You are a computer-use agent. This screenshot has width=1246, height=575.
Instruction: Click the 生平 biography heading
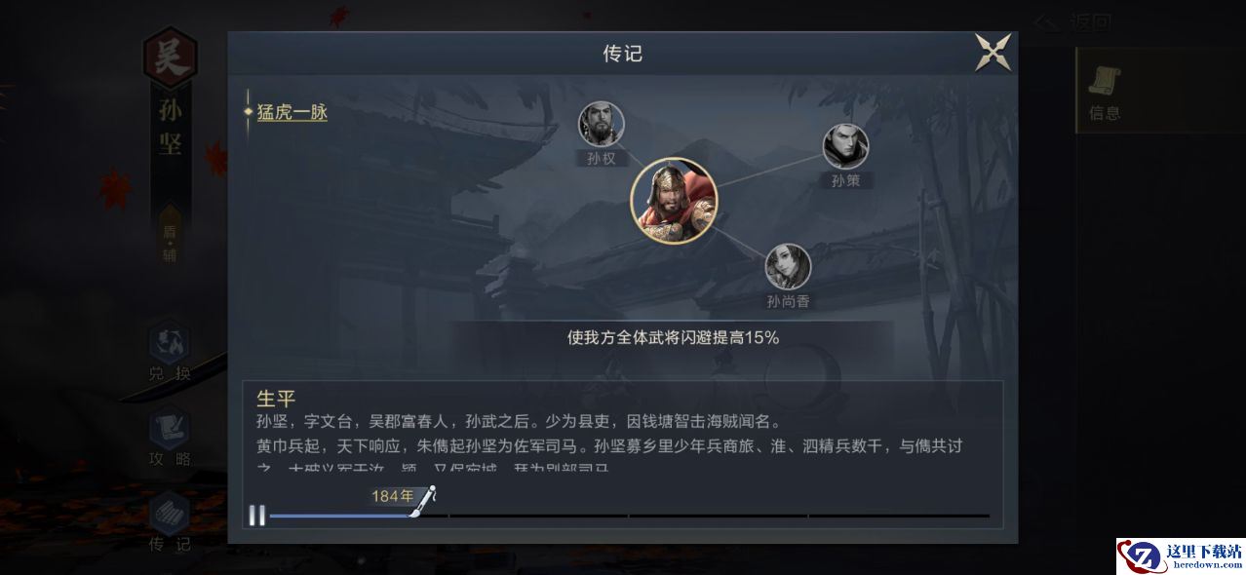coord(276,398)
